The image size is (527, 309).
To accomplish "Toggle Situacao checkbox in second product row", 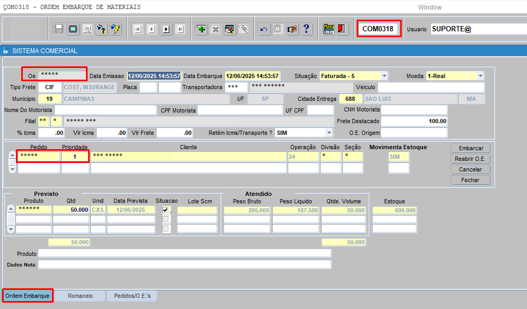I will click(166, 219).
